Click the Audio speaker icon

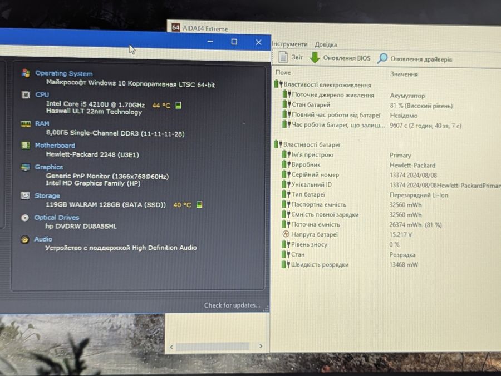pos(24,239)
